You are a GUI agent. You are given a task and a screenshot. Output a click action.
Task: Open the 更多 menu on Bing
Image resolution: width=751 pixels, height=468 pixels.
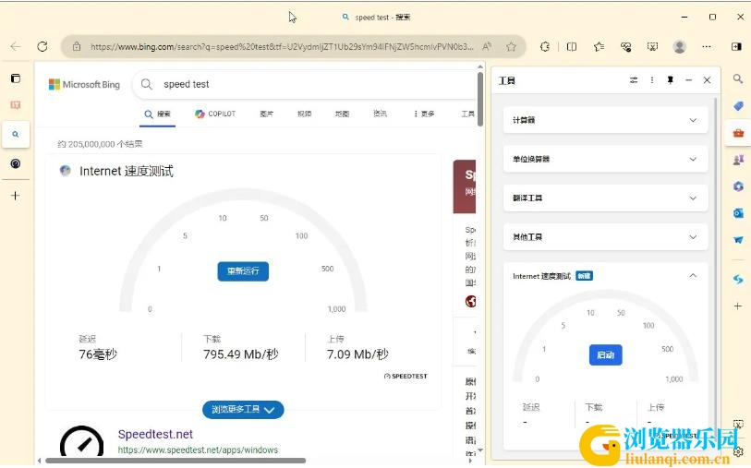(424, 114)
